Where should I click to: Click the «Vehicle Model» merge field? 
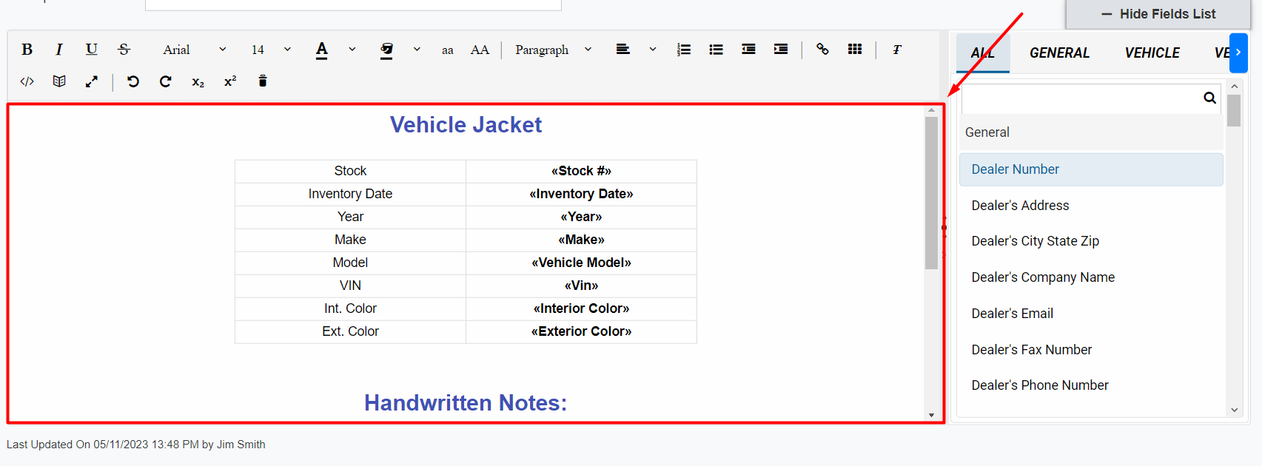581,263
